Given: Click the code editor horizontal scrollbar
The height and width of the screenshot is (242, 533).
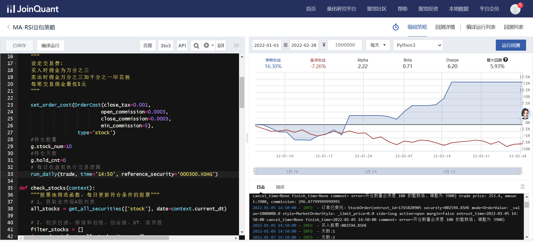Looking at the screenshot, I should tap(96, 238).
